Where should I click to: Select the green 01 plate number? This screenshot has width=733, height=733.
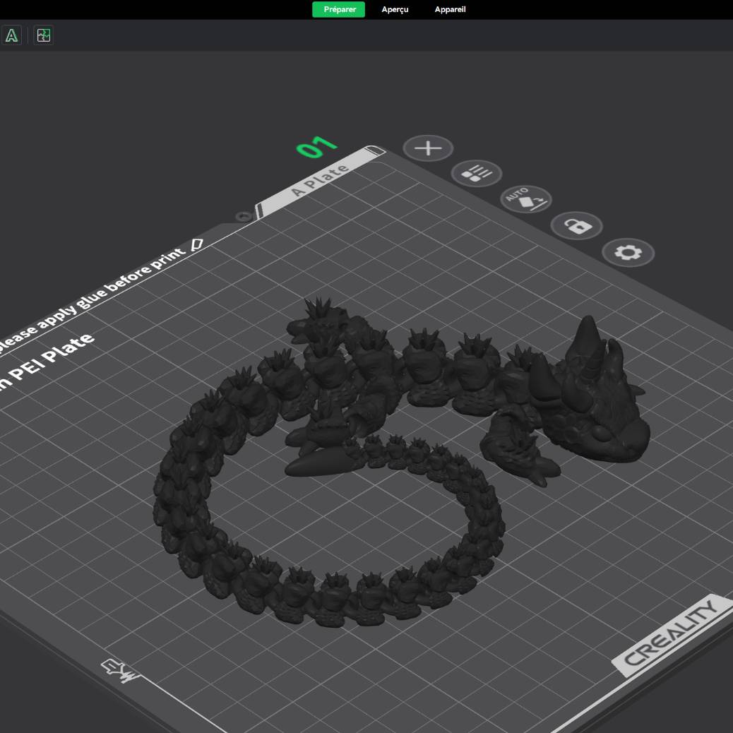316,147
